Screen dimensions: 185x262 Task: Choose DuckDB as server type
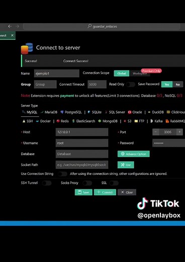[156, 112]
